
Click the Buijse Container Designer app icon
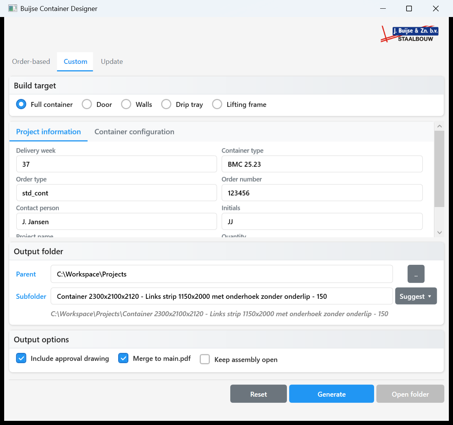coord(13,8)
